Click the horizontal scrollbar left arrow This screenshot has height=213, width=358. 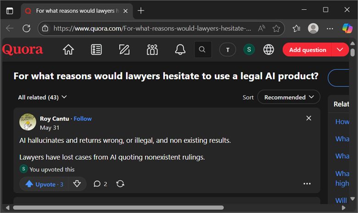(7, 208)
